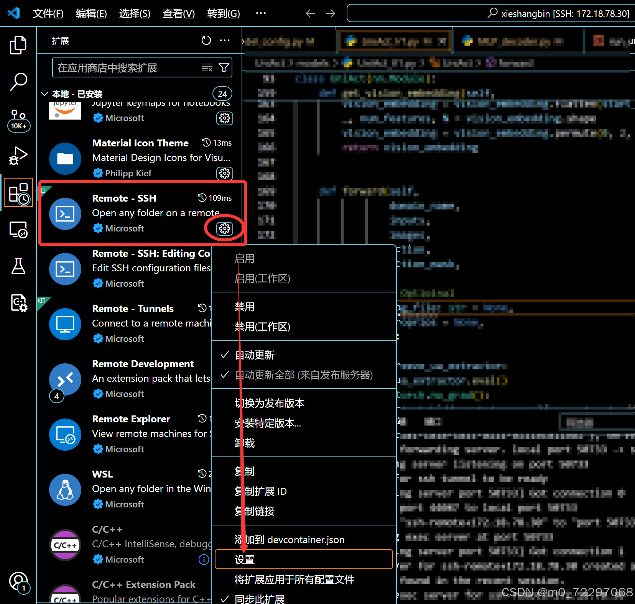Choose 添加到 devcontainer.json
Screen dimensions: 635x604
pyautogui.click(x=304, y=540)
